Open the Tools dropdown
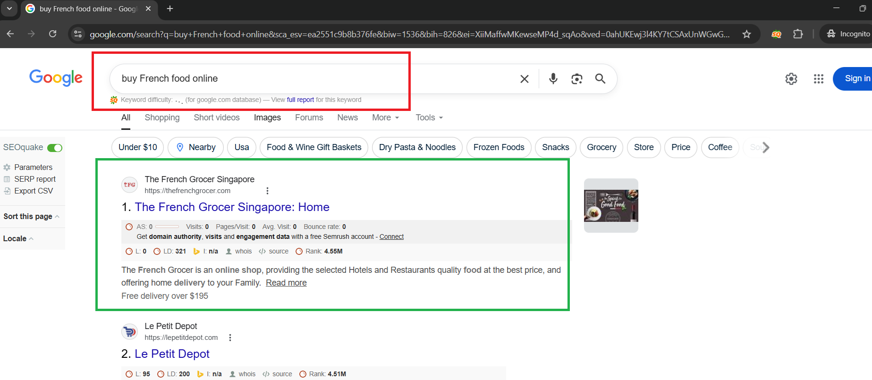This screenshot has width=872, height=380. point(429,118)
